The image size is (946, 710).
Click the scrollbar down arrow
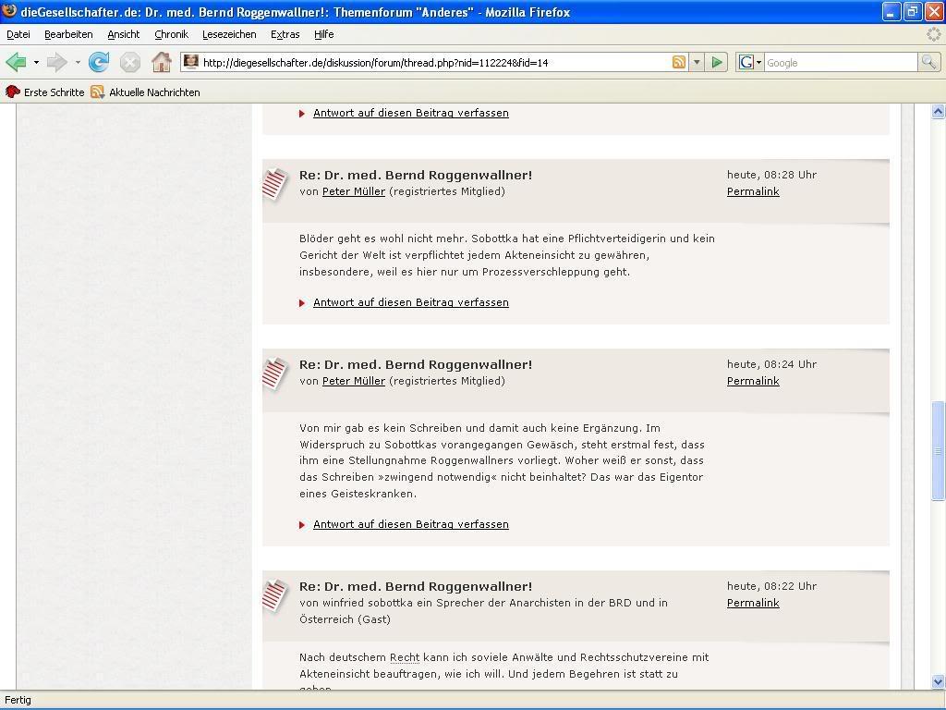[x=939, y=681]
